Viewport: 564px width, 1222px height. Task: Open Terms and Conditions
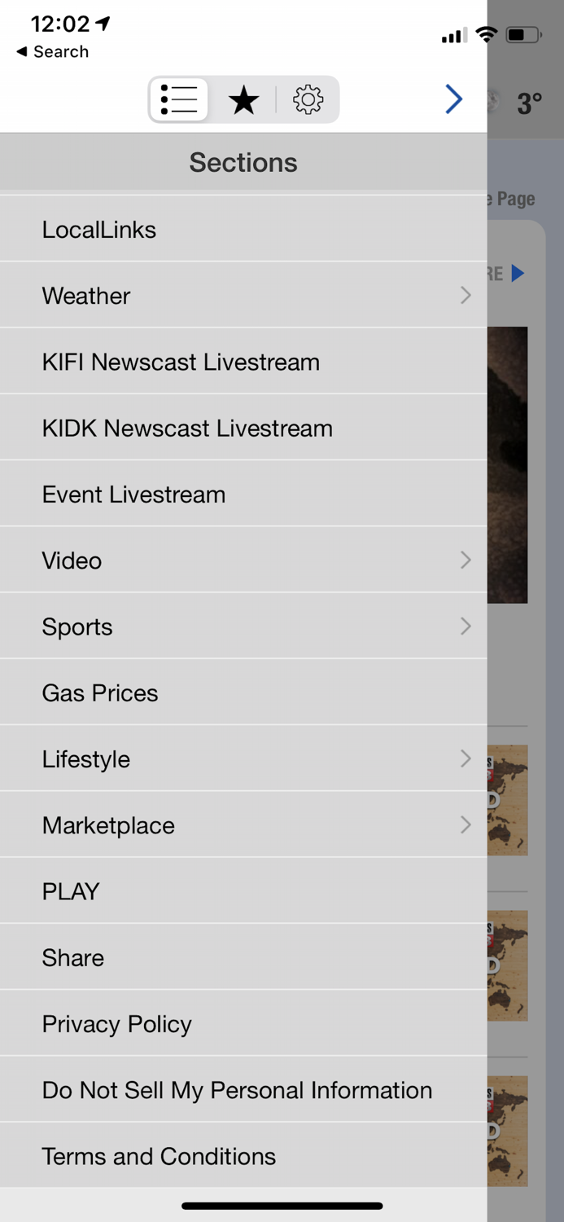click(243, 1155)
